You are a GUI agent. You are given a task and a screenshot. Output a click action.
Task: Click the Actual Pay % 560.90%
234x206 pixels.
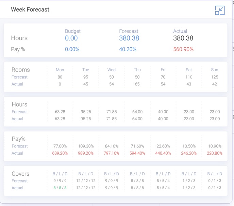(x=183, y=49)
